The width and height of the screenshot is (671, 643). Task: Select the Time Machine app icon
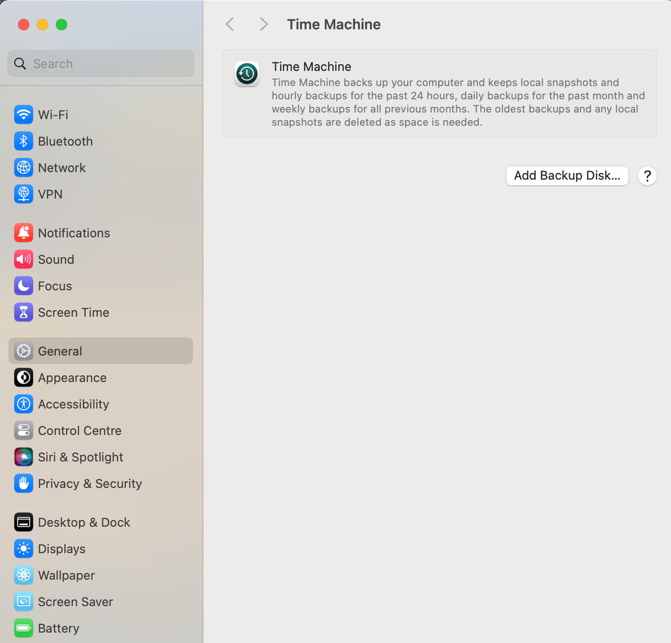click(x=247, y=74)
